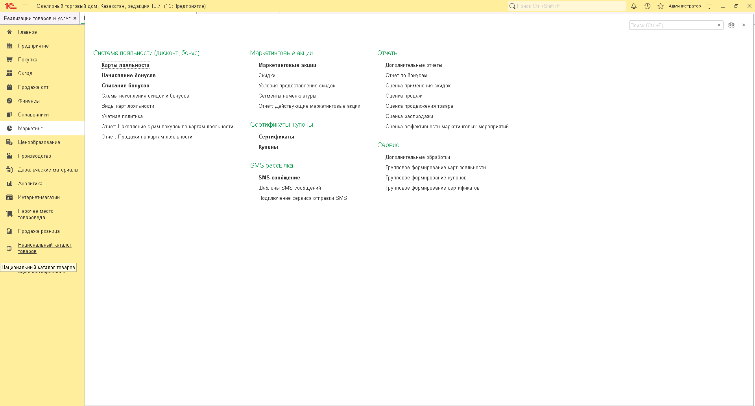
Task: Click the global search field
Action: pyautogui.click(x=567, y=6)
